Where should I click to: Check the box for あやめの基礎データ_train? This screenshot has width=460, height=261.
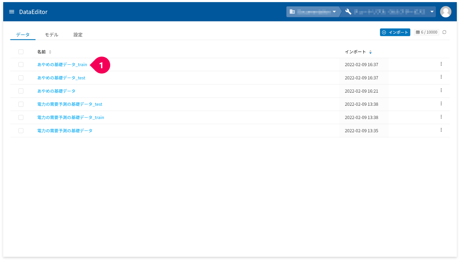click(x=21, y=64)
